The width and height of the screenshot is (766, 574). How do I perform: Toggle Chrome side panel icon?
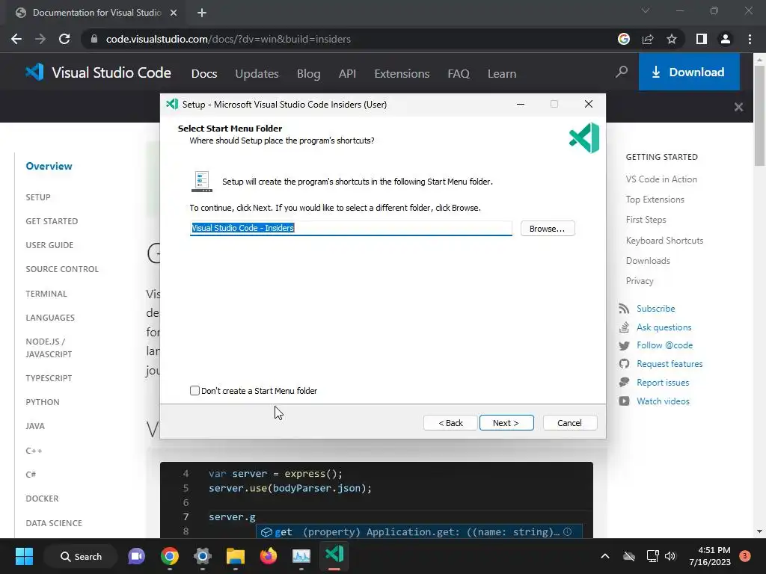pyautogui.click(x=702, y=39)
